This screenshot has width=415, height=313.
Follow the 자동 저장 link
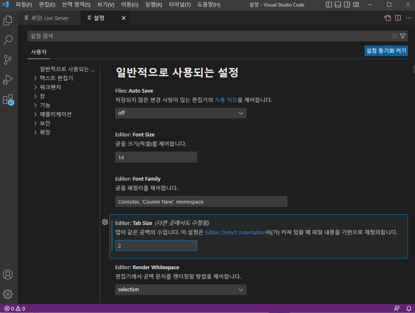tap(226, 100)
